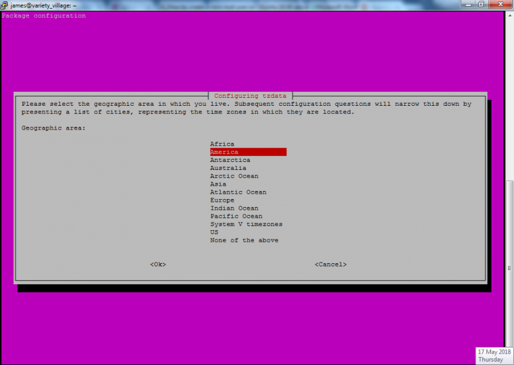
Task: Pick Atlantic Ocean from the list
Action: click(238, 192)
